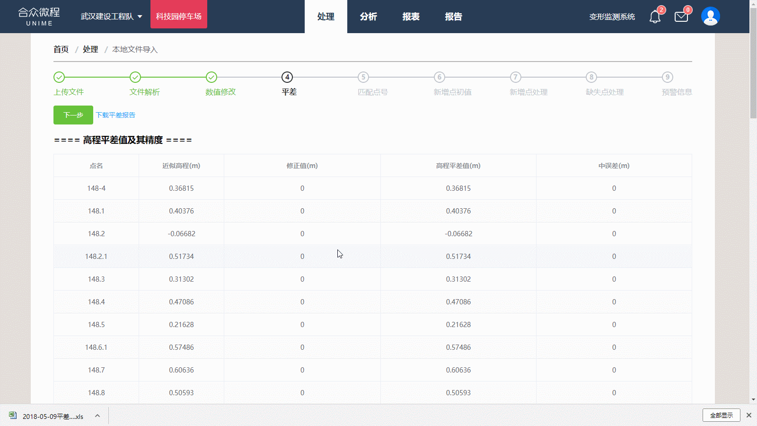Click the page vertical scrollbar thumb
The image size is (757, 426).
[753, 62]
